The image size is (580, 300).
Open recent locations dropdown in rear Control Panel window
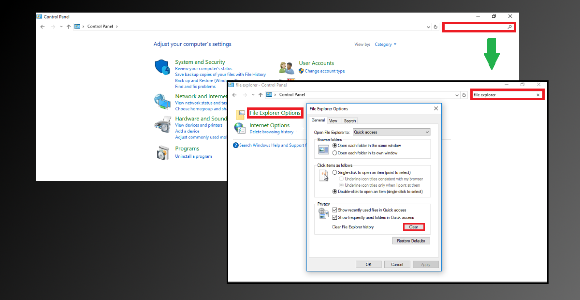(x=61, y=27)
